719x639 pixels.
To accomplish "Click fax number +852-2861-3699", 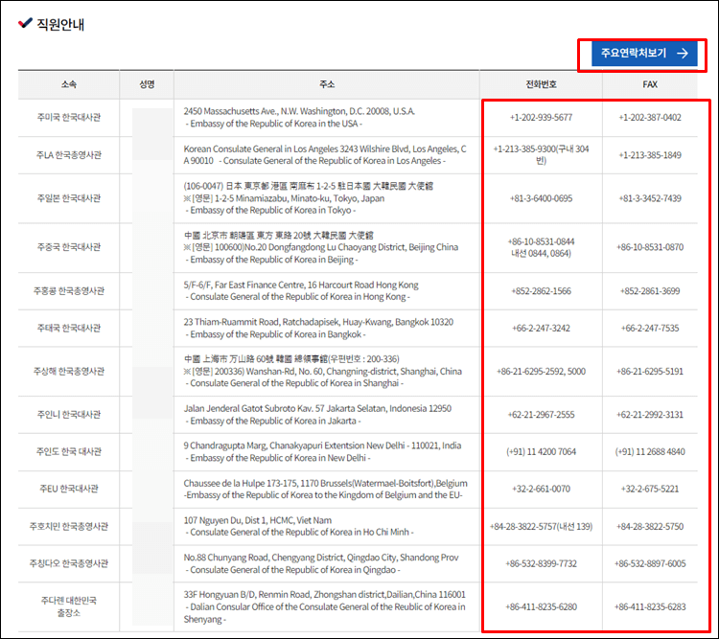I will click(x=650, y=291).
